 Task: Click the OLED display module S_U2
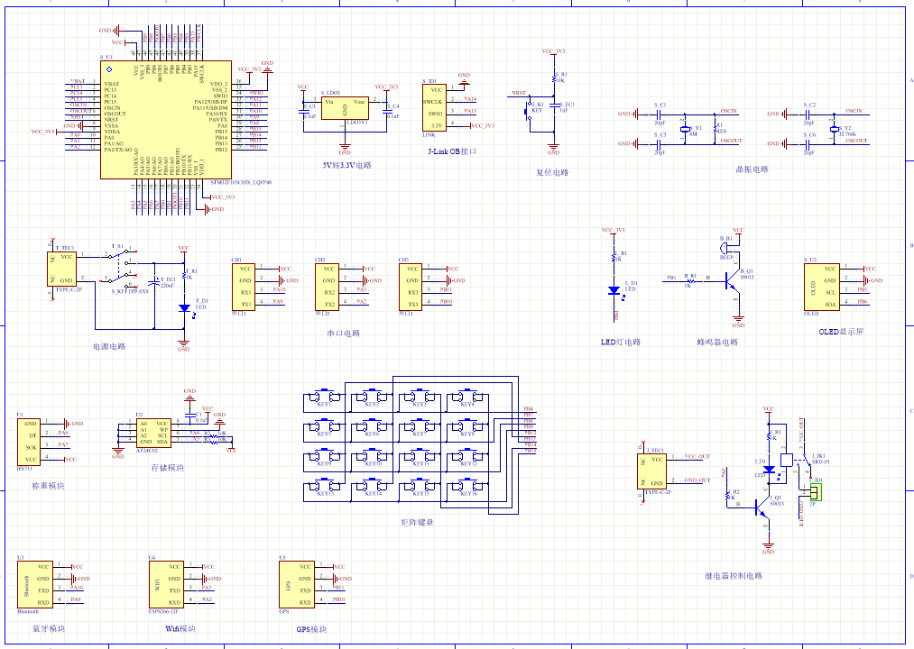click(822, 287)
